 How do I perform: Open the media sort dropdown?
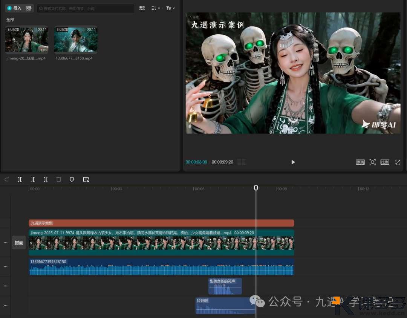click(x=156, y=8)
